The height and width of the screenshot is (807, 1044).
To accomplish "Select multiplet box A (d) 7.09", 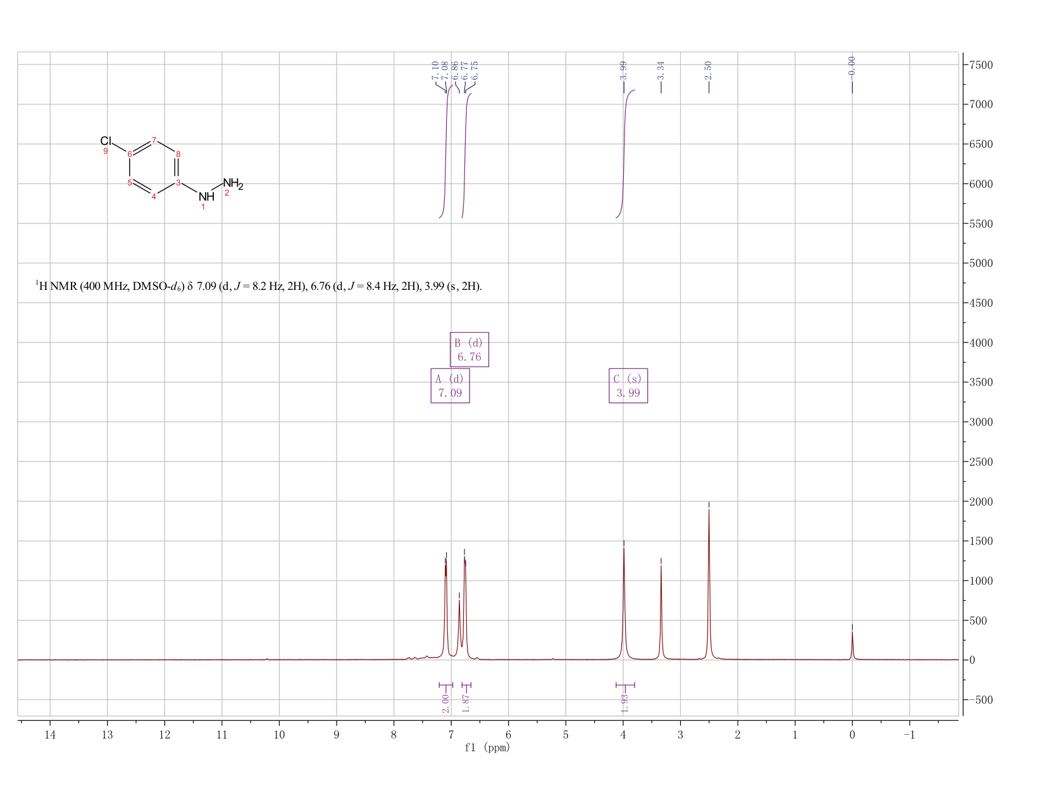I will 450,385.
